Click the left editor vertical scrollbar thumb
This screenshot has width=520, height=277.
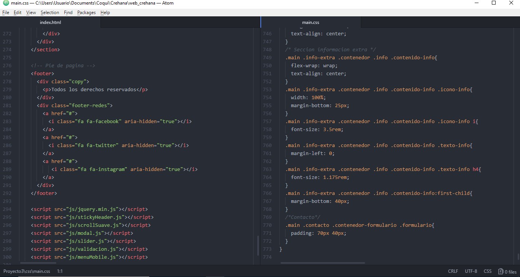pyautogui.click(x=258, y=245)
